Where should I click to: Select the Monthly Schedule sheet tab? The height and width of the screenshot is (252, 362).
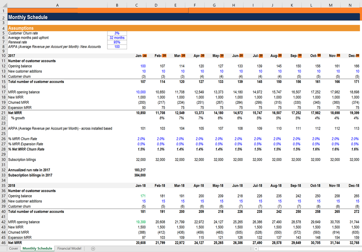37,248
